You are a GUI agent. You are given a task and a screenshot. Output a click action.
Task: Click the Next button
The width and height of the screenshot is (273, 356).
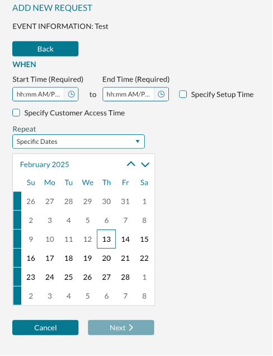(x=121, y=327)
